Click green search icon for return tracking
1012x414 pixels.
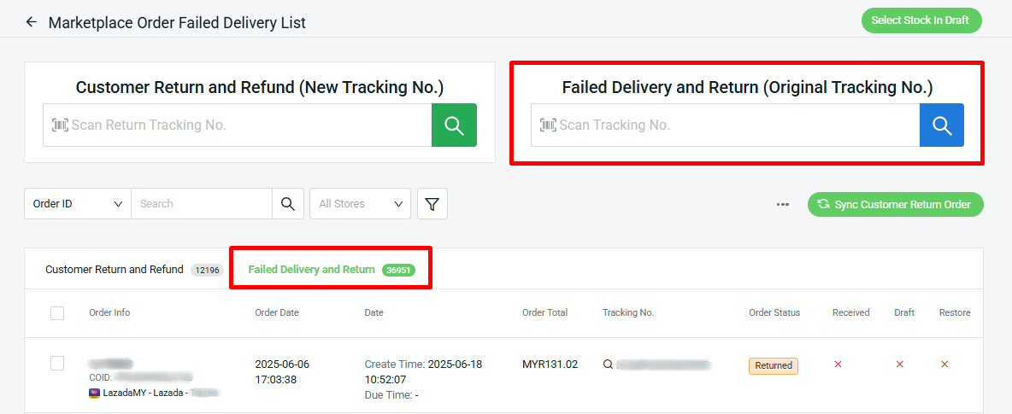(x=455, y=125)
